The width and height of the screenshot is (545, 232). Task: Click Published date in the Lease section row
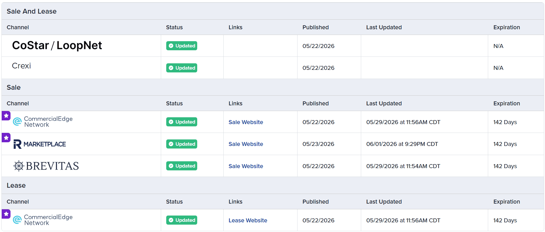318,220
